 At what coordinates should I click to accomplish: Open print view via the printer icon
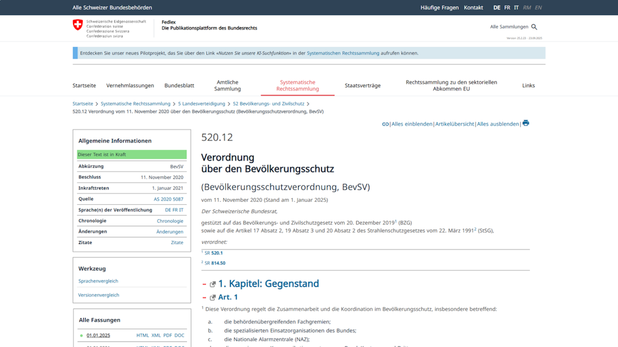tap(526, 123)
